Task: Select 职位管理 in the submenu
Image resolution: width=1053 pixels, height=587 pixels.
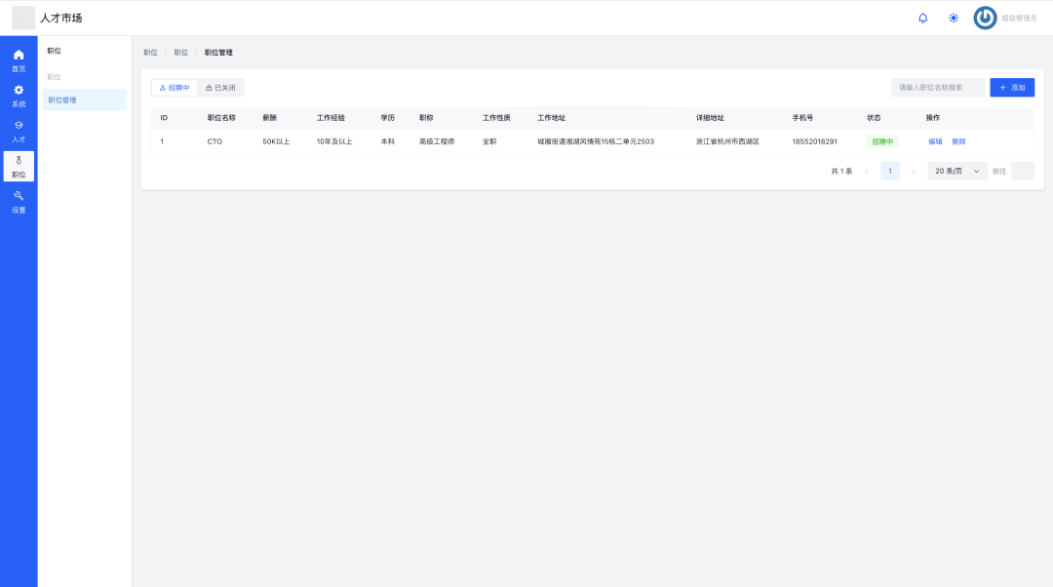Action: [x=84, y=99]
